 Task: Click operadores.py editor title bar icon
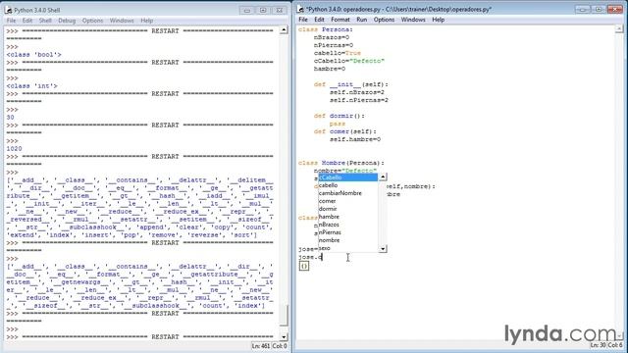(301, 9)
